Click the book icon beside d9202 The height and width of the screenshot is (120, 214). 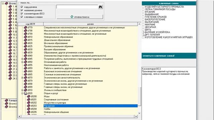(x=28, y=103)
